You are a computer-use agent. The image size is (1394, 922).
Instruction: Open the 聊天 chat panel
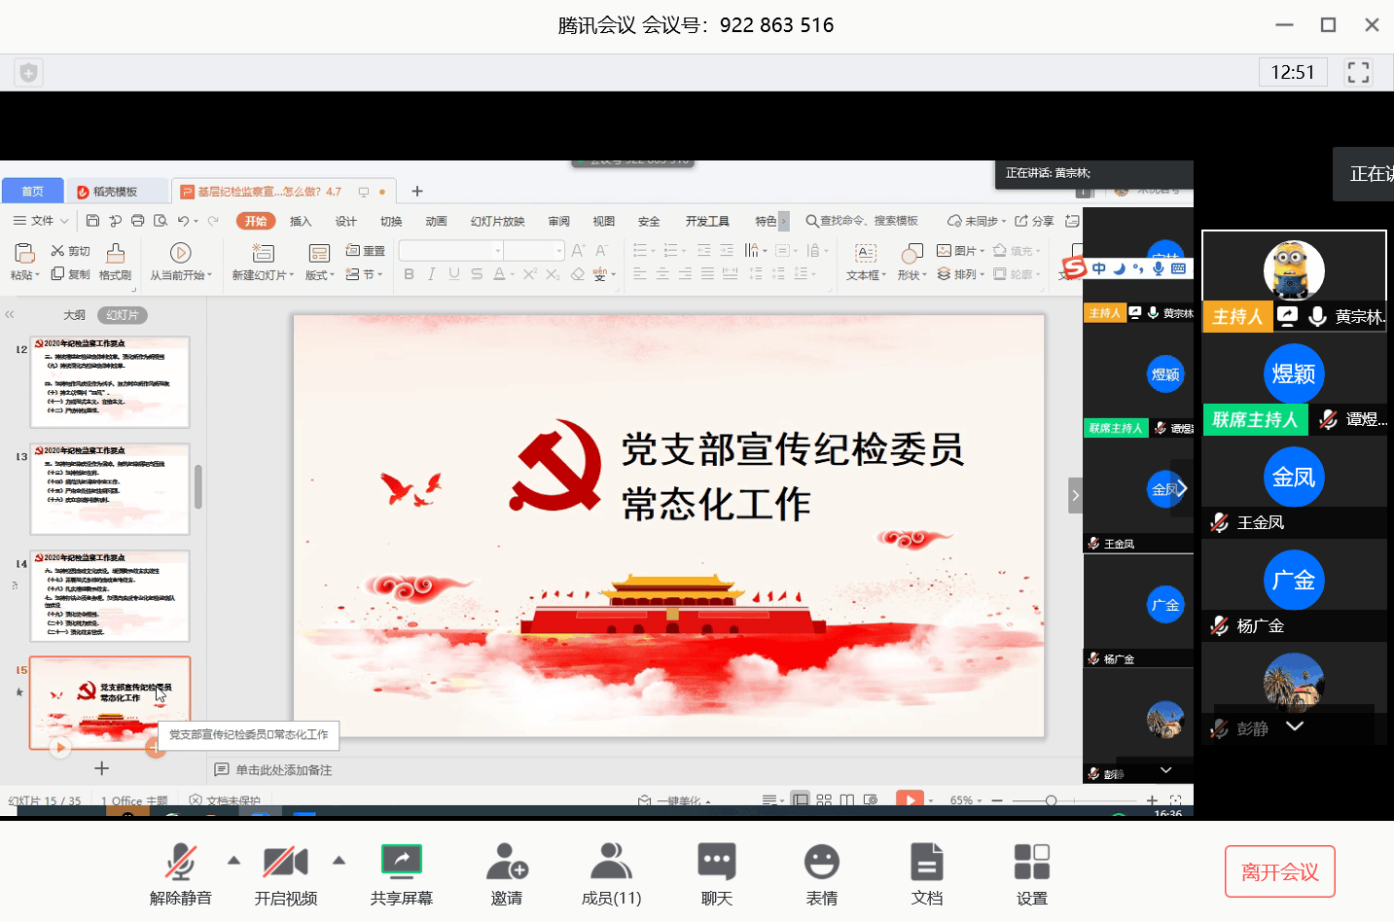tap(717, 863)
